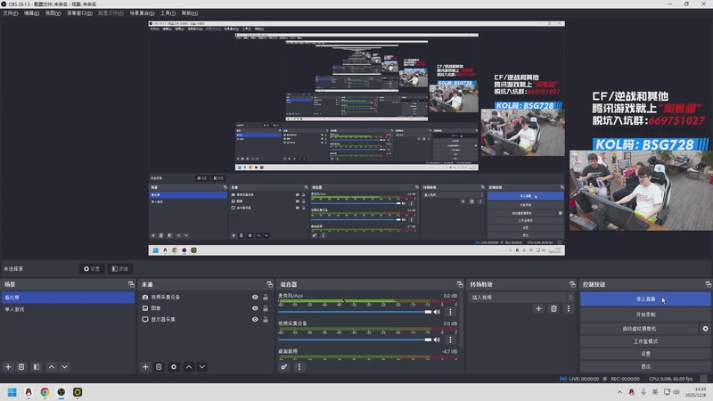713x401 pixels.
Task: Mute the 视频采集设备 audio channel speaker icon
Action: 437,340
